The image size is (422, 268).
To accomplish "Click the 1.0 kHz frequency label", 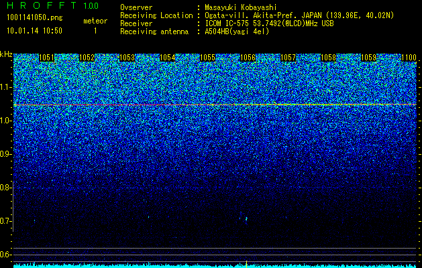I will 6,121.
